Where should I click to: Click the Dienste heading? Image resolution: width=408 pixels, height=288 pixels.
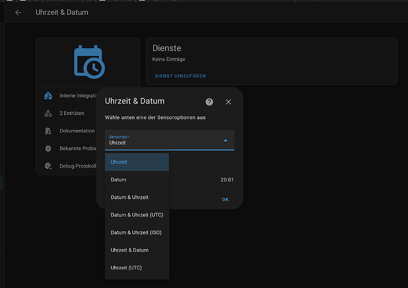(167, 48)
